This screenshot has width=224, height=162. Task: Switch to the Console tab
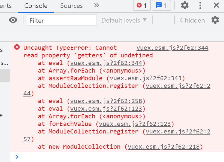pyautogui.click(x=36, y=6)
